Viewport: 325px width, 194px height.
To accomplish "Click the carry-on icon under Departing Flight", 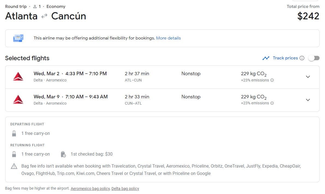I will coord(14,134).
